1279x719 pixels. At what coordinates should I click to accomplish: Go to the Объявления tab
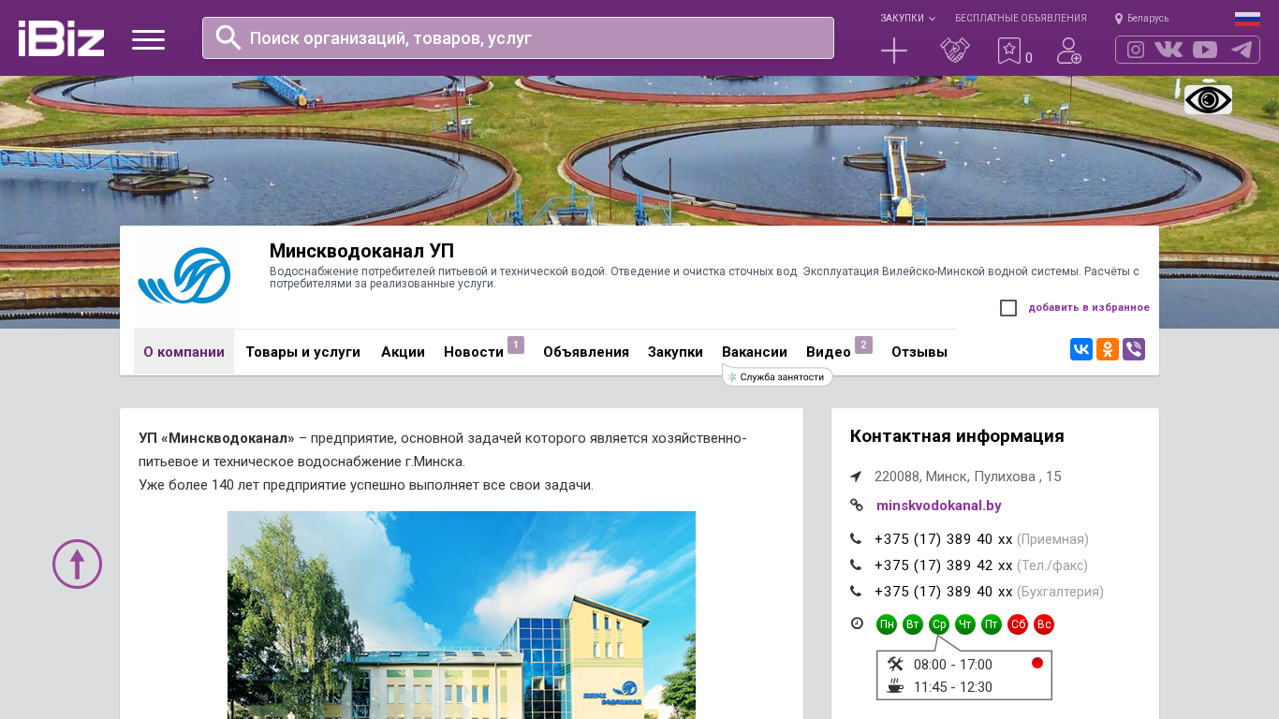tap(586, 352)
